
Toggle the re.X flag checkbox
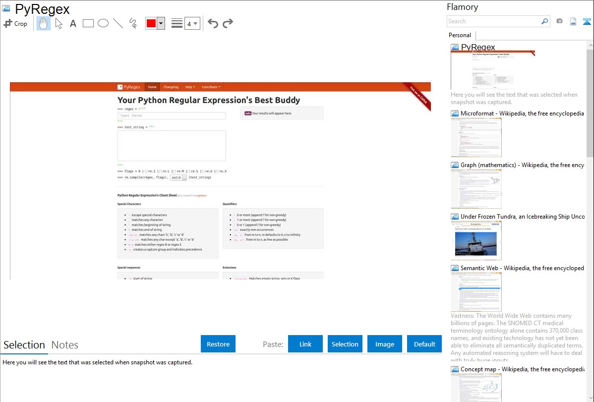(x=217, y=171)
